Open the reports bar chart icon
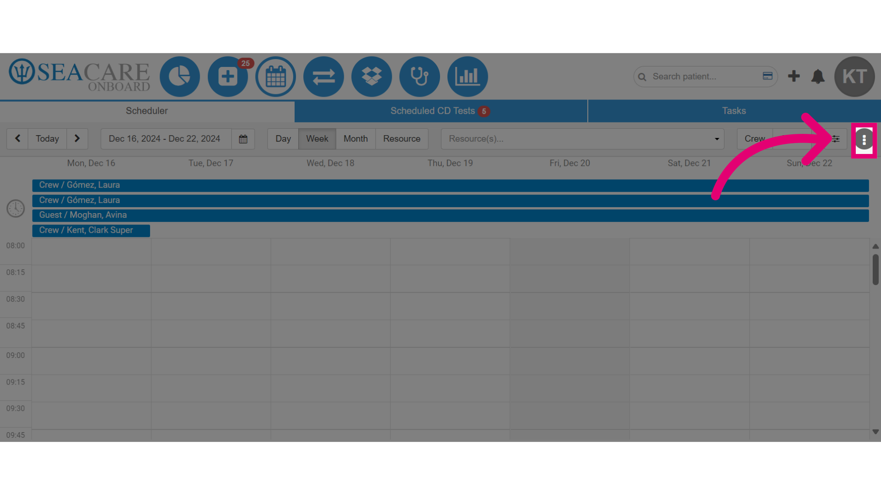 [468, 77]
